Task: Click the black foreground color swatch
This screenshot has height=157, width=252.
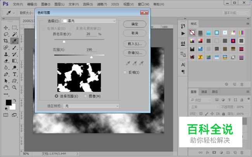Action: point(9,102)
